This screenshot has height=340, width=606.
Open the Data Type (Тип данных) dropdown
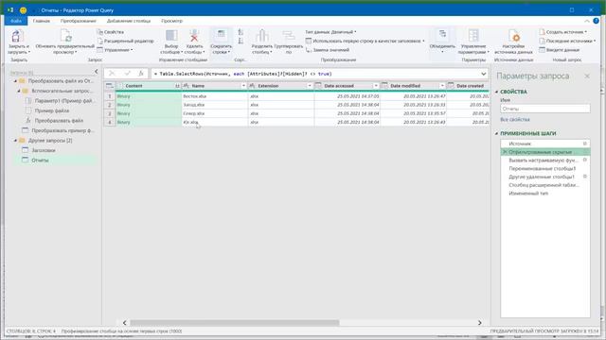[330, 32]
